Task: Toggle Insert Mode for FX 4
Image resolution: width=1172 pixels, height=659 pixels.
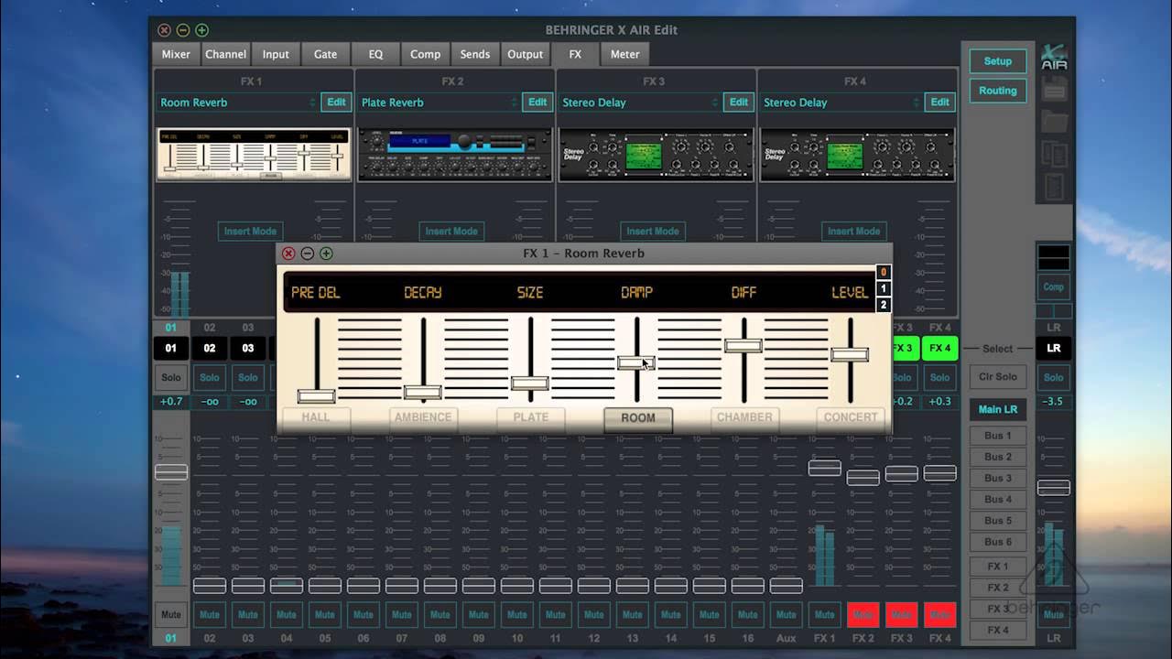Action: (854, 232)
